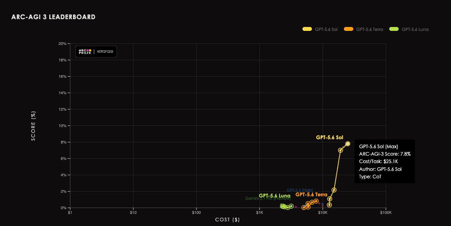Click the $1K tick on the cost axis

click(x=260, y=213)
